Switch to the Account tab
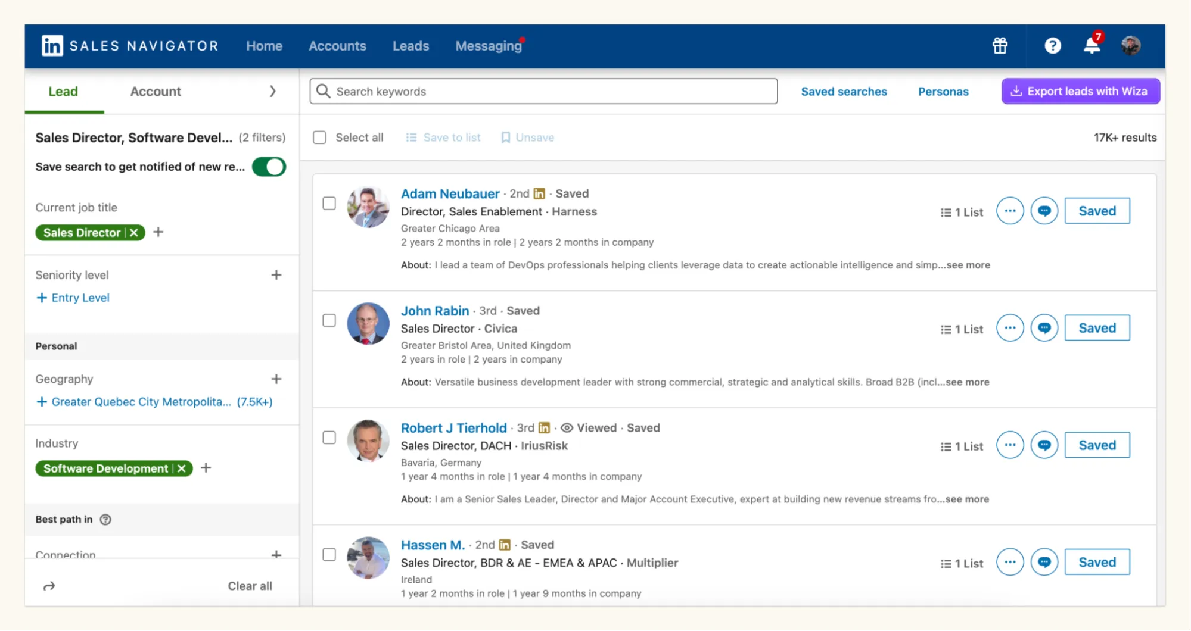Viewport: 1191px width, 631px height. pyautogui.click(x=155, y=91)
